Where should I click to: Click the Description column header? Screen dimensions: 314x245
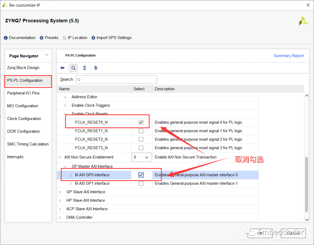pos(206,89)
